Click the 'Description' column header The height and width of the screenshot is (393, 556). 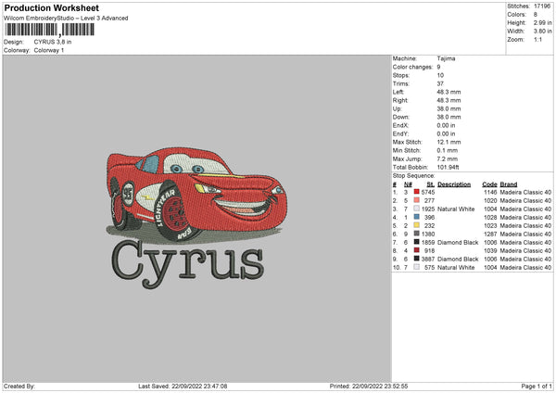(x=454, y=184)
